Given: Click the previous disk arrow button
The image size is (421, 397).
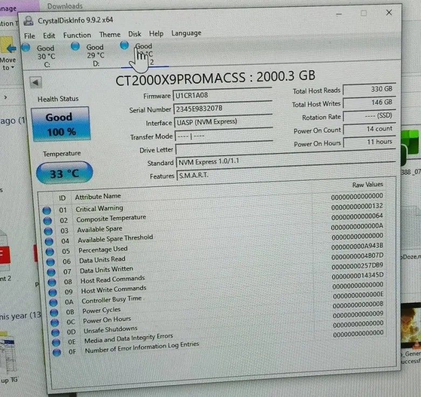Looking at the screenshot, I should (36, 82).
